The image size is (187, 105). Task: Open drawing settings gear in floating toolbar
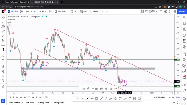[x=102, y=89]
